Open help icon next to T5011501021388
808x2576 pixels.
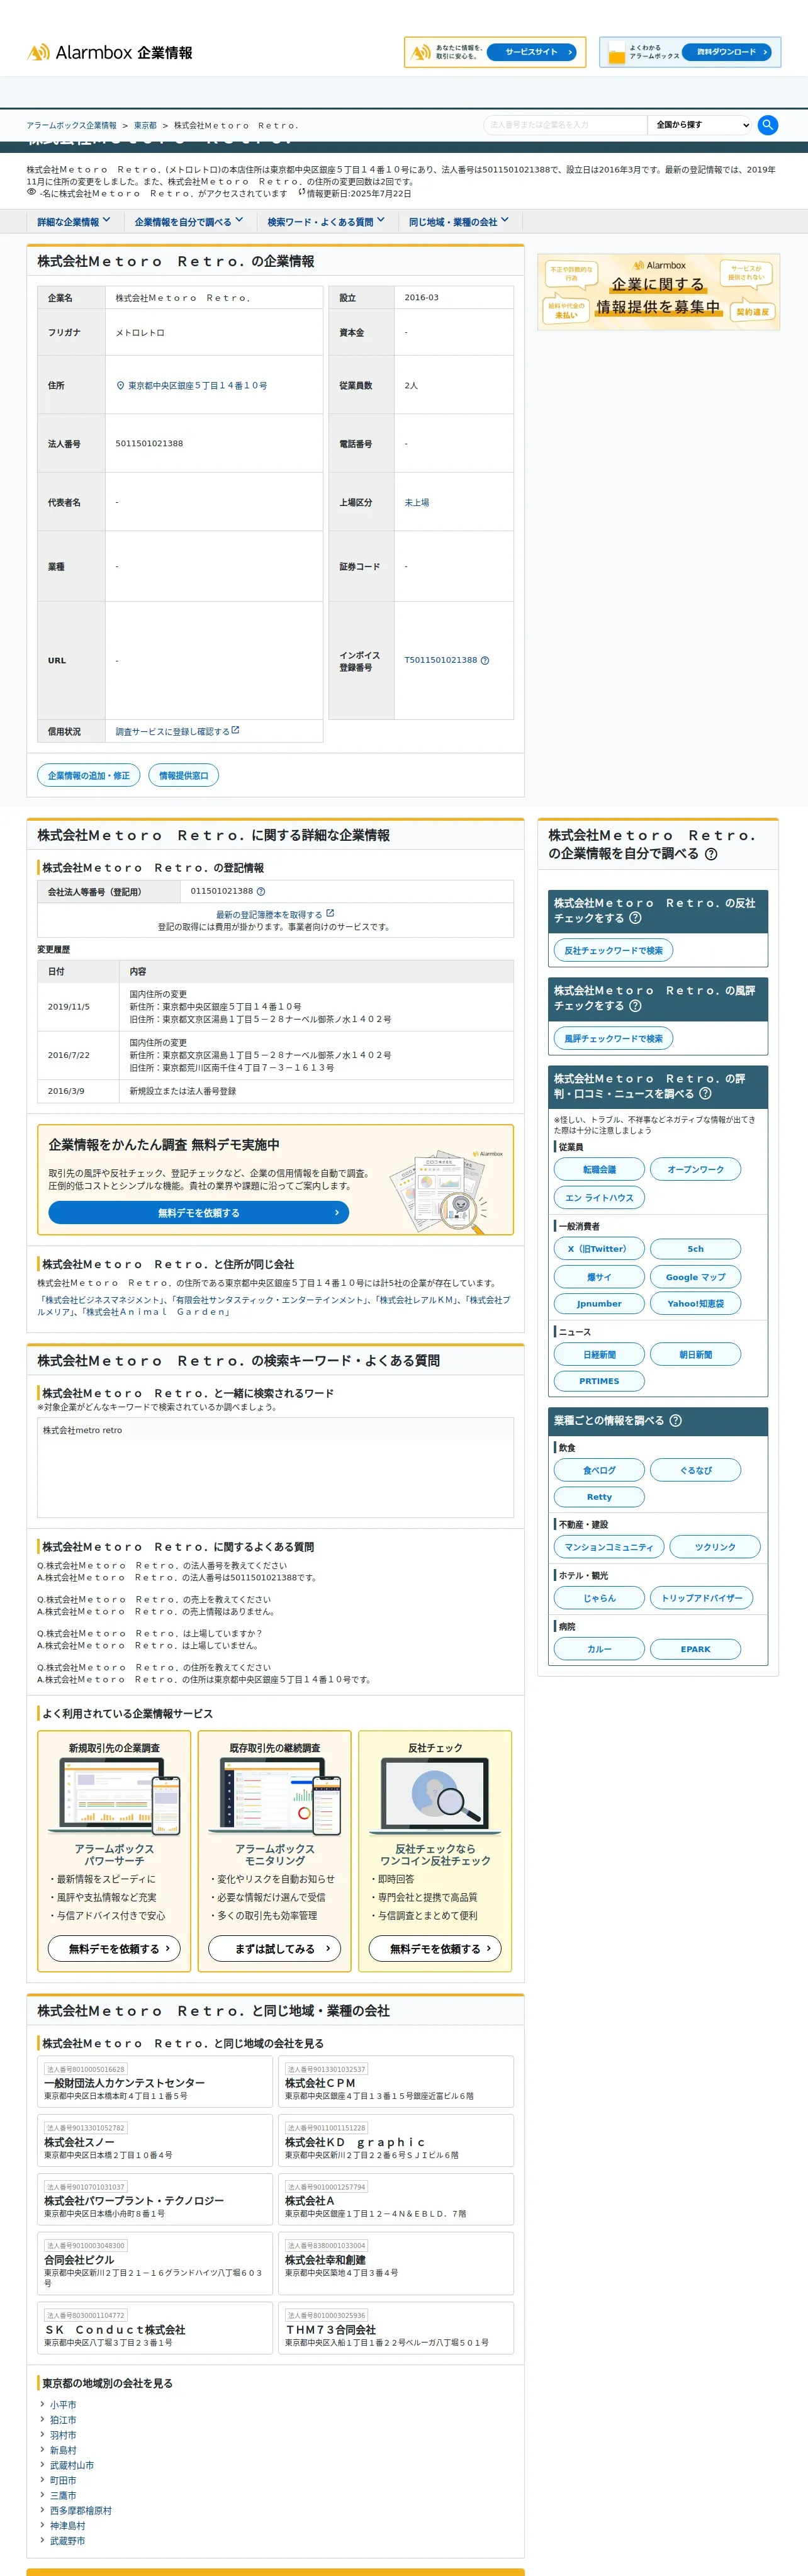(x=485, y=661)
